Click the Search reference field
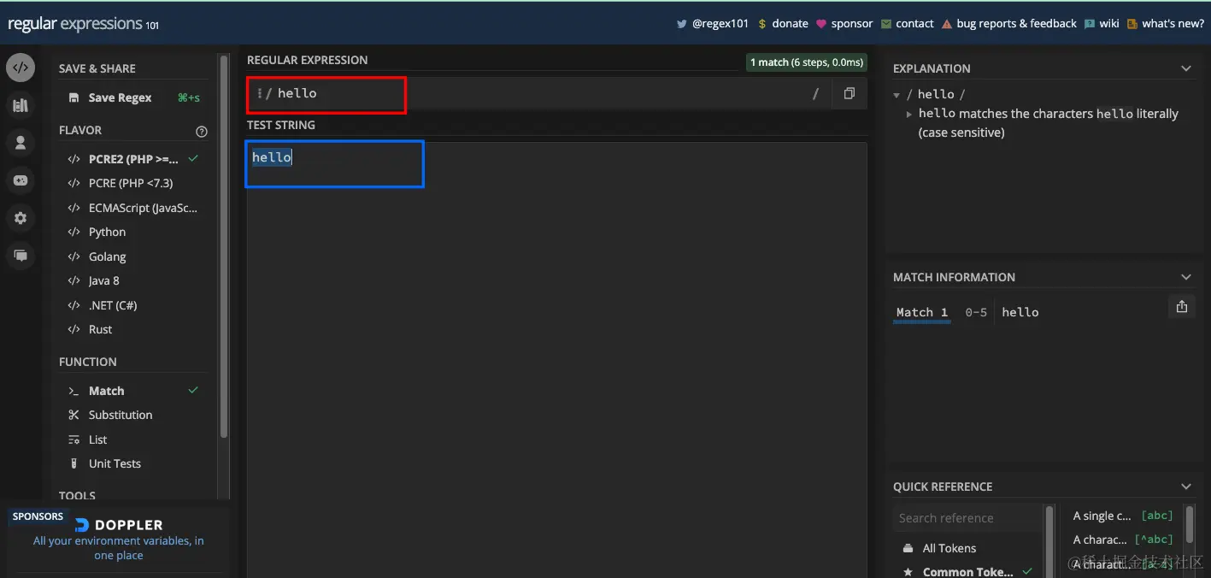The width and height of the screenshot is (1211, 578). (967, 518)
